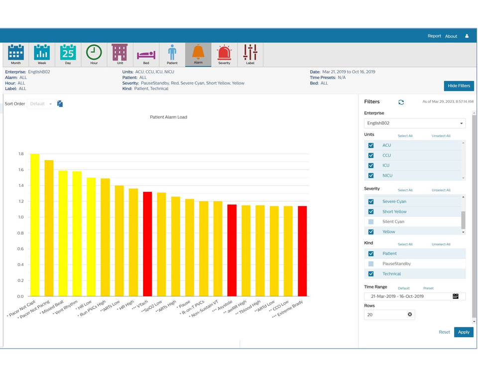Open the Sort Order Default dropdown
478x378 pixels.
[41, 104]
